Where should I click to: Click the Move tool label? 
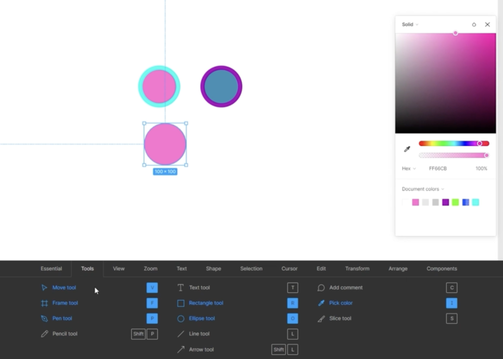tap(64, 288)
